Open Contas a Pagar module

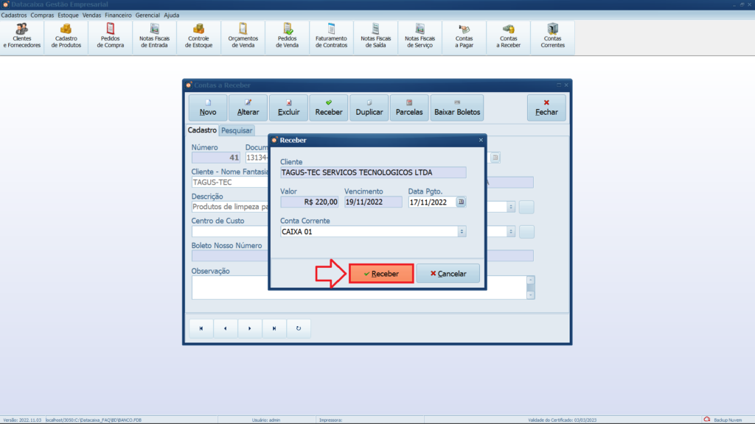coord(465,36)
